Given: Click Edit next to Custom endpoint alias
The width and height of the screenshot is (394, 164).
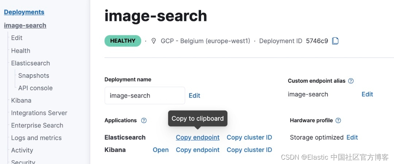Looking at the screenshot, I should (367, 94).
